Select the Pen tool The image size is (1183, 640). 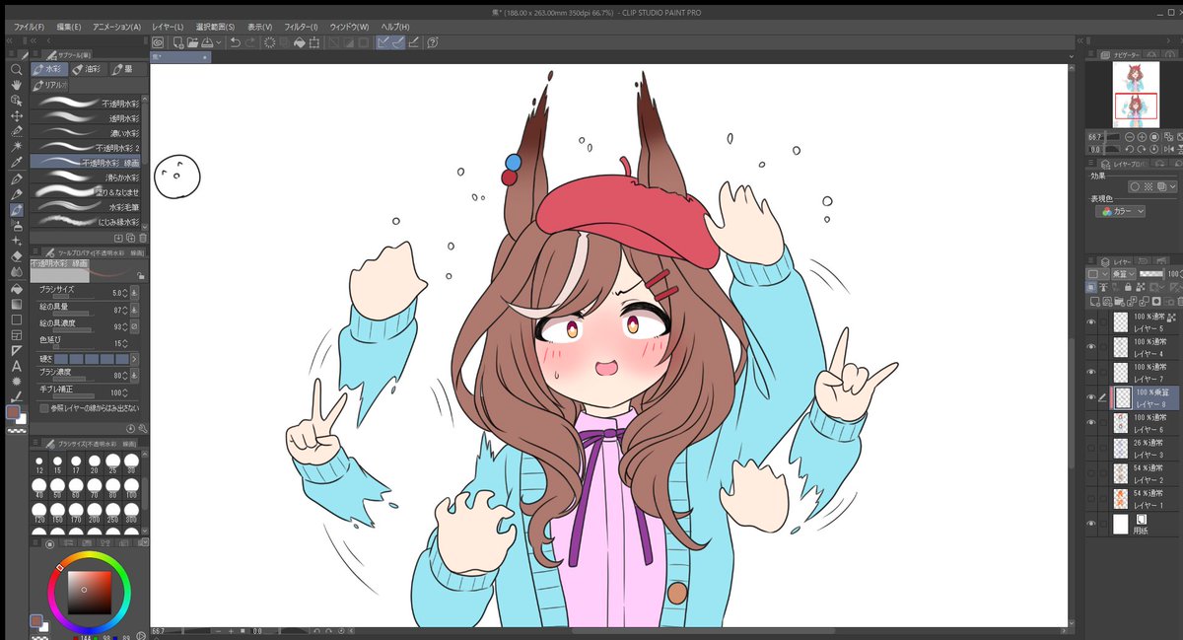click(x=16, y=178)
